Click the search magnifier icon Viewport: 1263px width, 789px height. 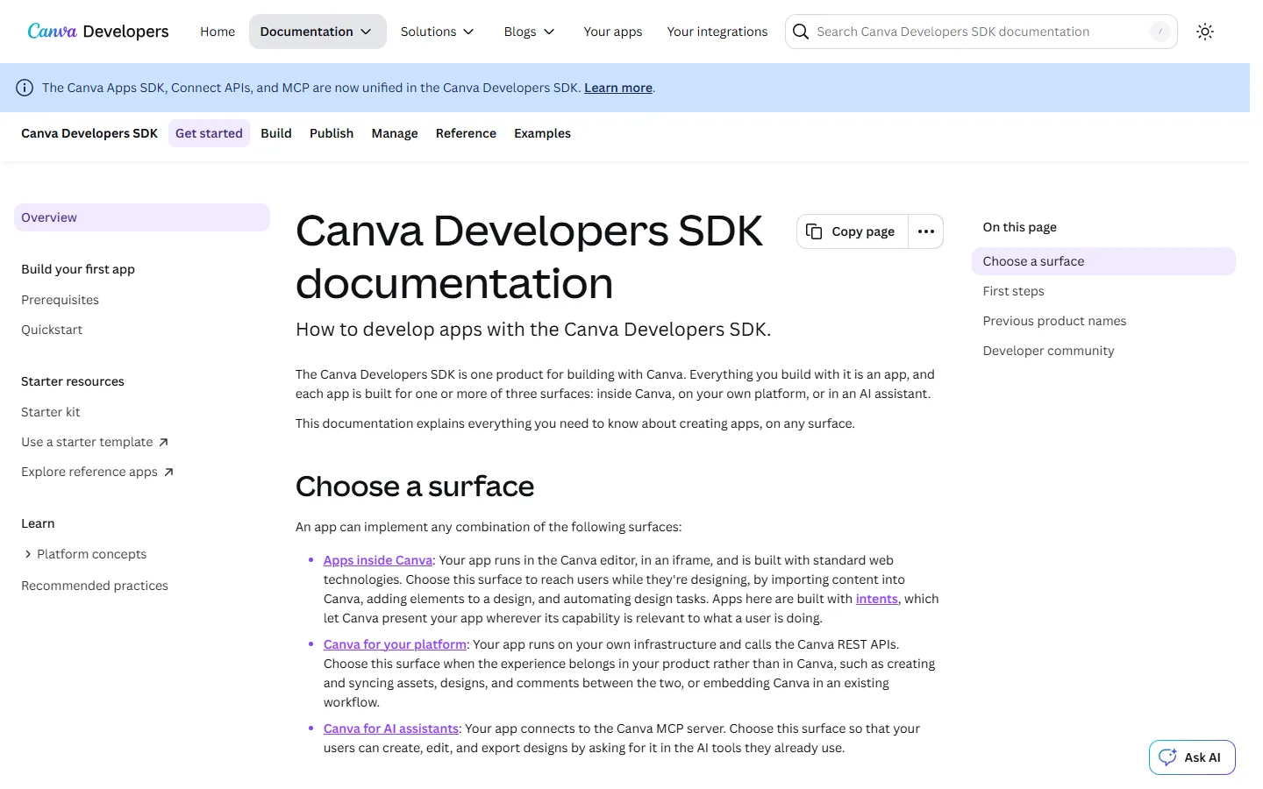pos(801,32)
